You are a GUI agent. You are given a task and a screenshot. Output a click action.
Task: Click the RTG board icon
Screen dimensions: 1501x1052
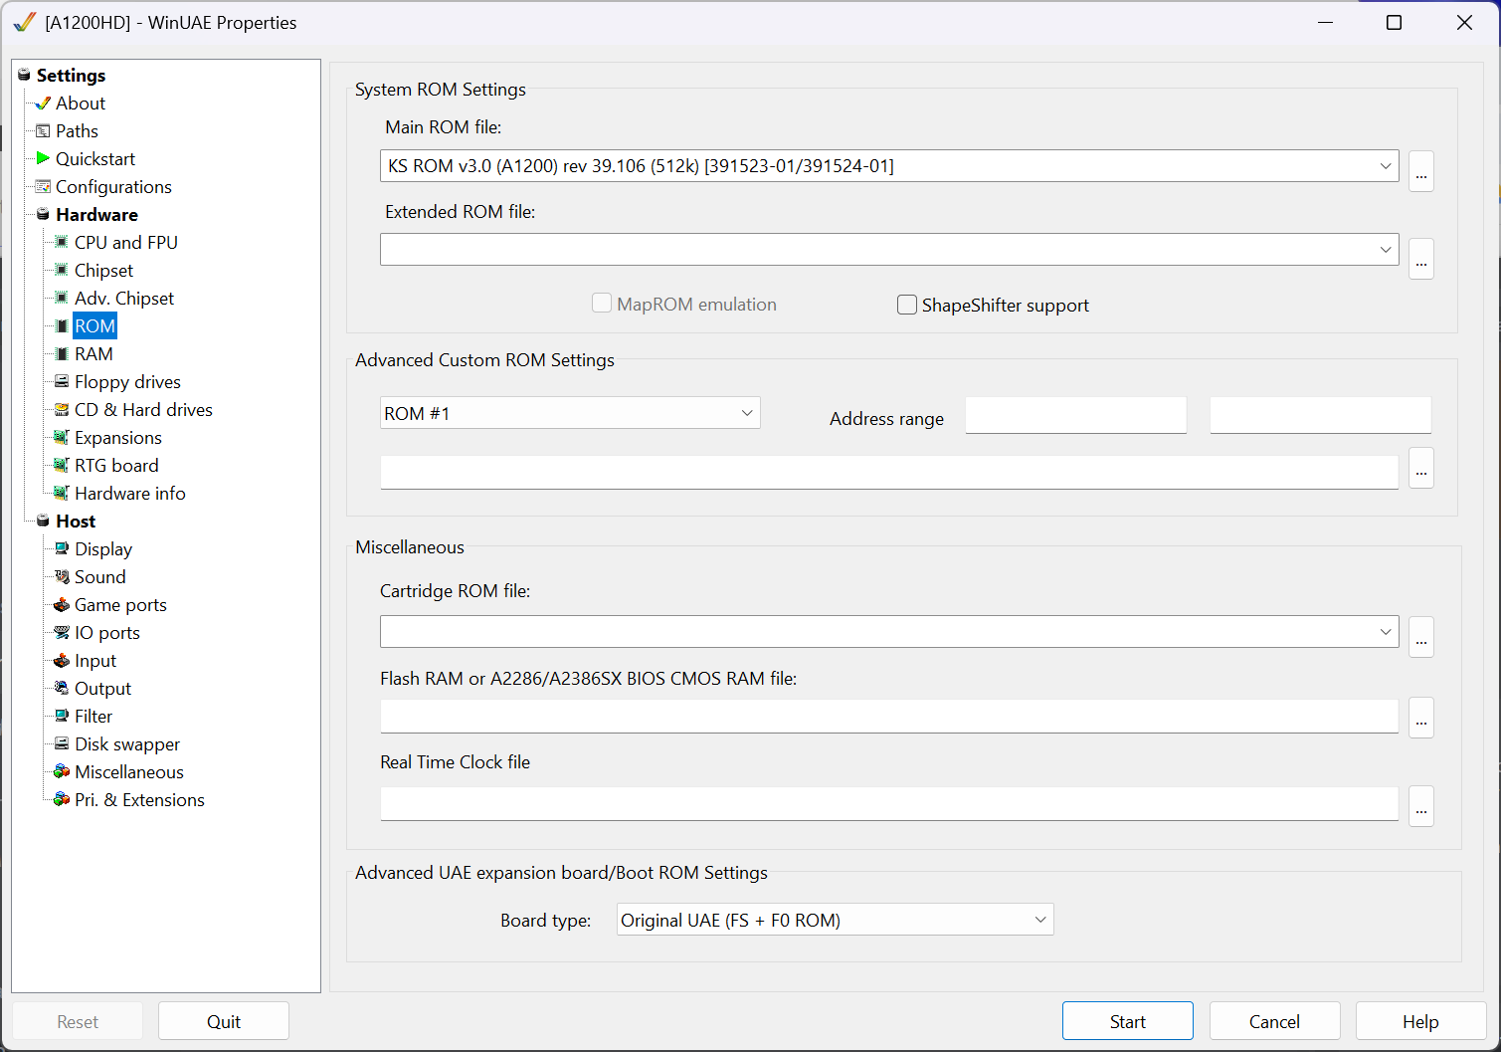tap(62, 465)
